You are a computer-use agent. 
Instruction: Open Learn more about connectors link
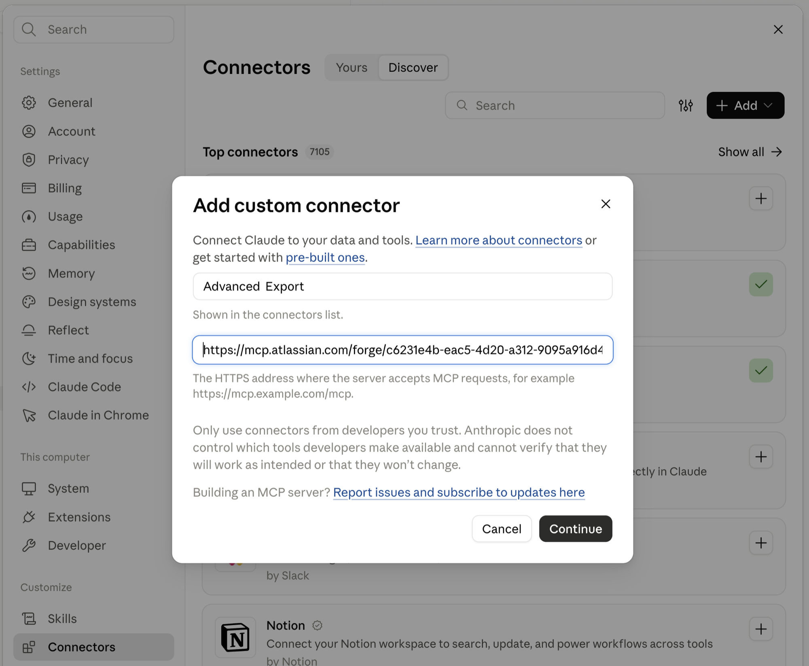click(499, 240)
